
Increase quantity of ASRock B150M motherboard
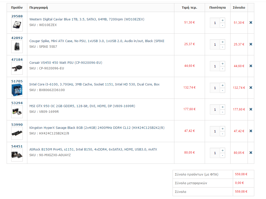pos(222,151)
